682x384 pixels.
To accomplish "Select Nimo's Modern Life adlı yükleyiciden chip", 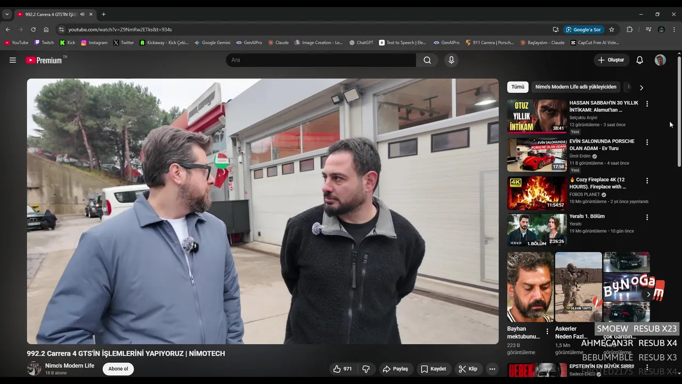I will click(575, 87).
